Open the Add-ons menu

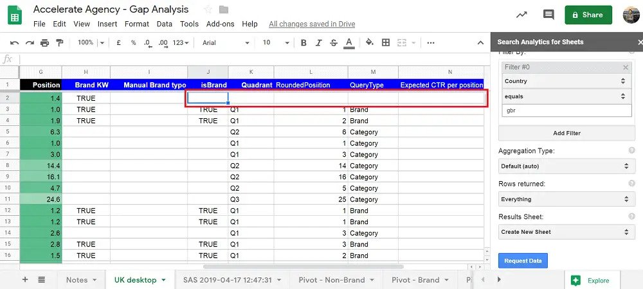point(220,24)
